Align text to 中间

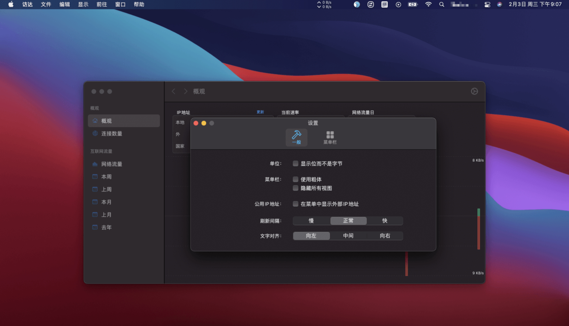348,236
